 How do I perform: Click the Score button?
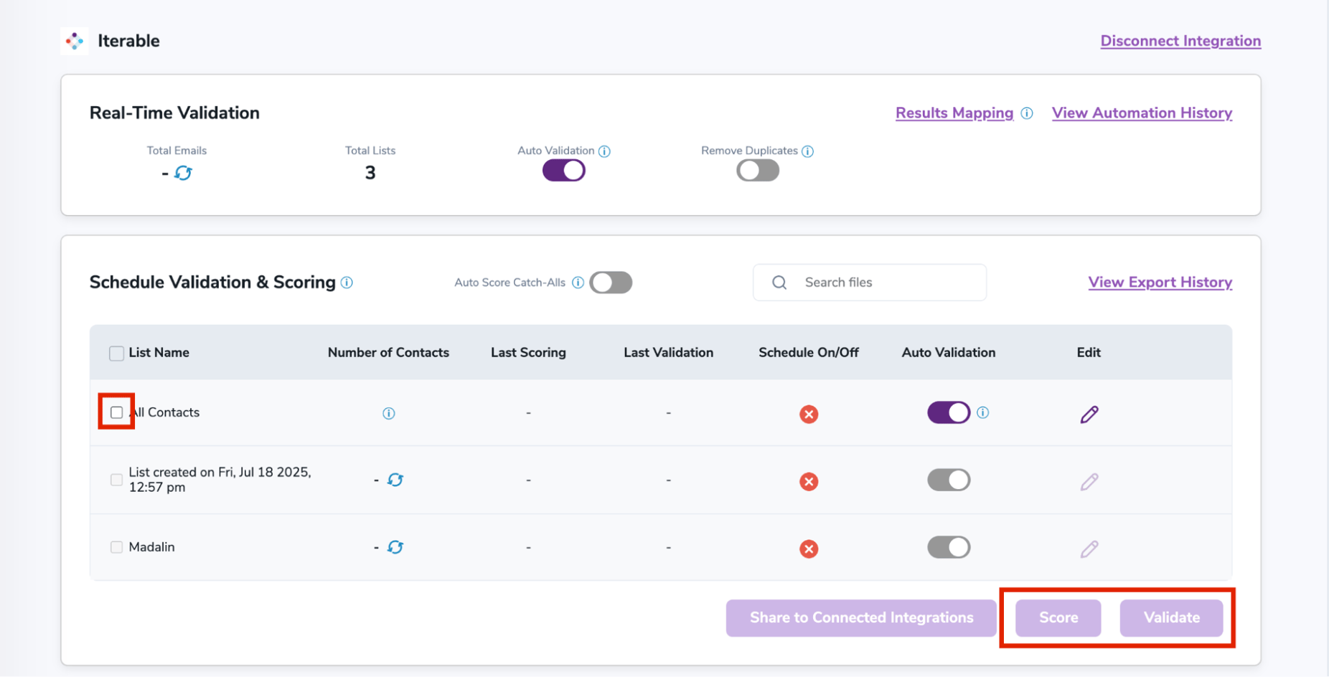click(1058, 618)
